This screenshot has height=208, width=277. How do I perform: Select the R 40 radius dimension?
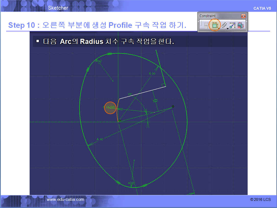click(x=100, y=139)
